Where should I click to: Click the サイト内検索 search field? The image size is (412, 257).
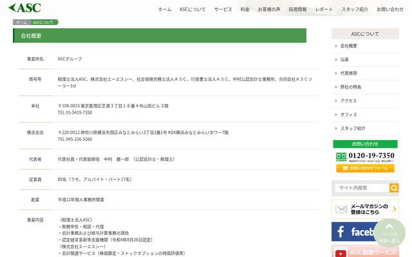(x=362, y=188)
